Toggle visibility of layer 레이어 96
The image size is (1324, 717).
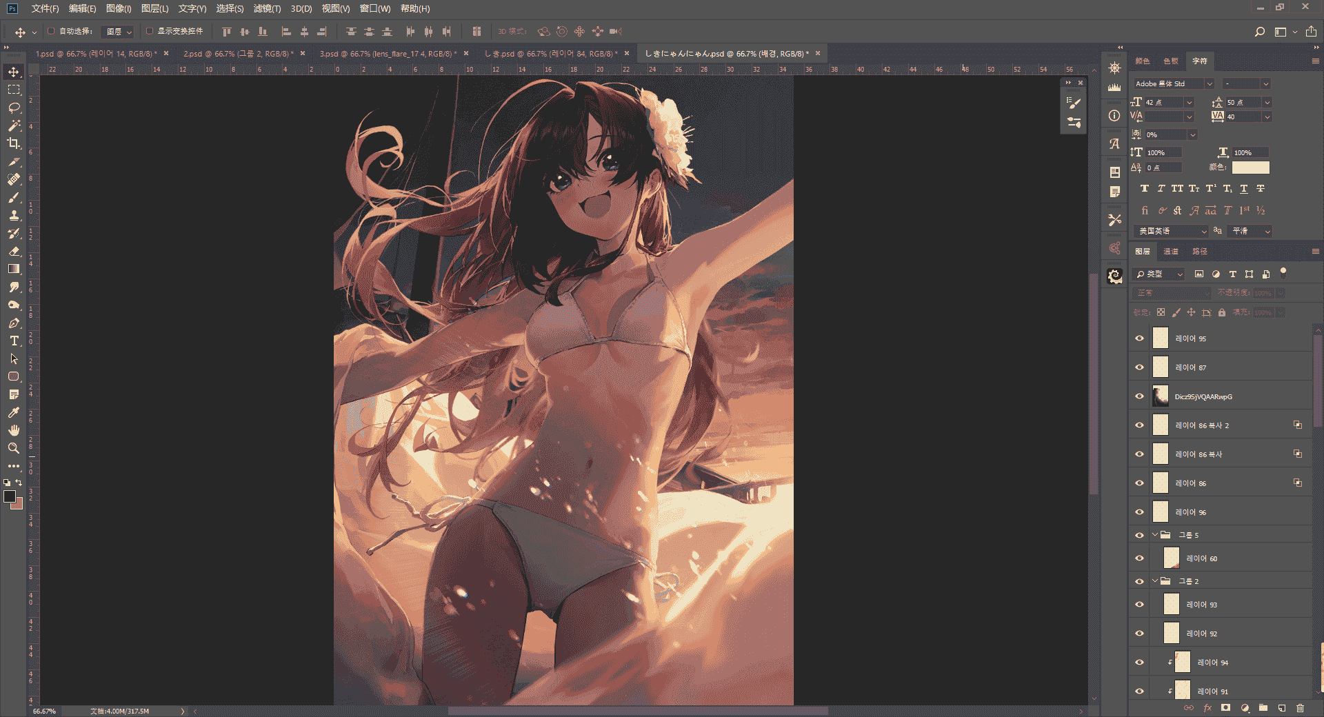pos(1139,512)
